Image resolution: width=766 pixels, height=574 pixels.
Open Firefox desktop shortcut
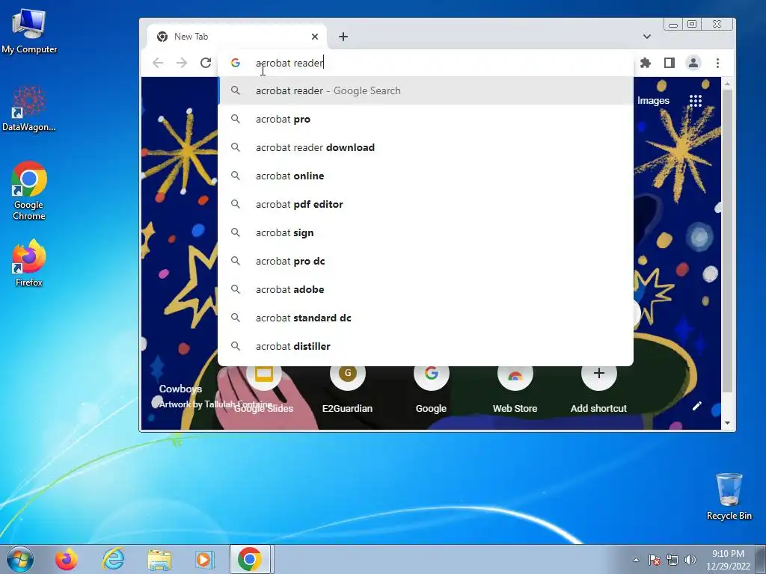click(x=29, y=262)
